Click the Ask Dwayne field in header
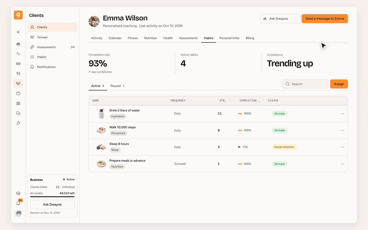 (280, 19)
